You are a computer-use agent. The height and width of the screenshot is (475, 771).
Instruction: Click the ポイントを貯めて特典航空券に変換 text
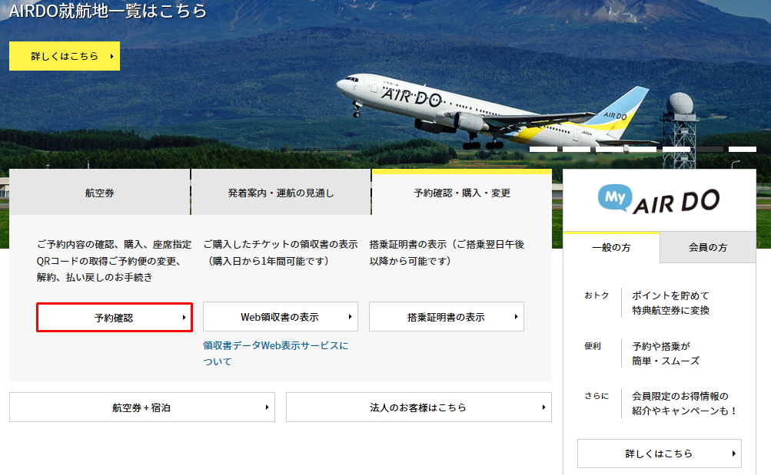[x=671, y=303]
